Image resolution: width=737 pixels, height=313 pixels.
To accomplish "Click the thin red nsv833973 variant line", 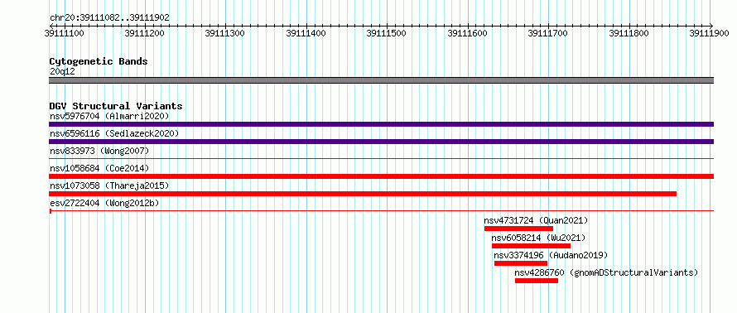I will 381,159.
